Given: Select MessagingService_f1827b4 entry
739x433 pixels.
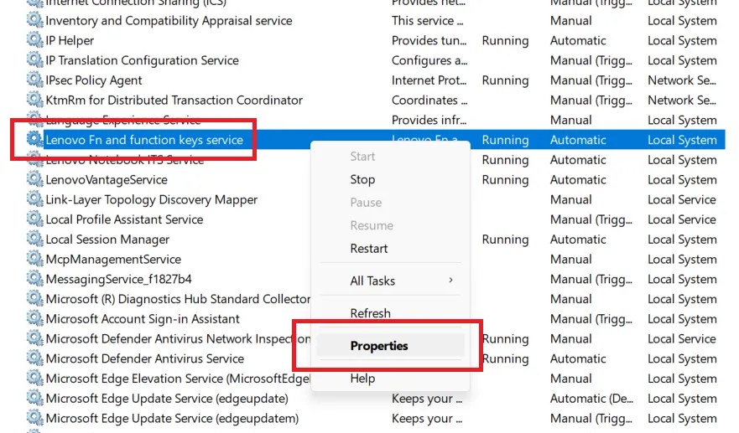Looking at the screenshot, I should (119, 279).
